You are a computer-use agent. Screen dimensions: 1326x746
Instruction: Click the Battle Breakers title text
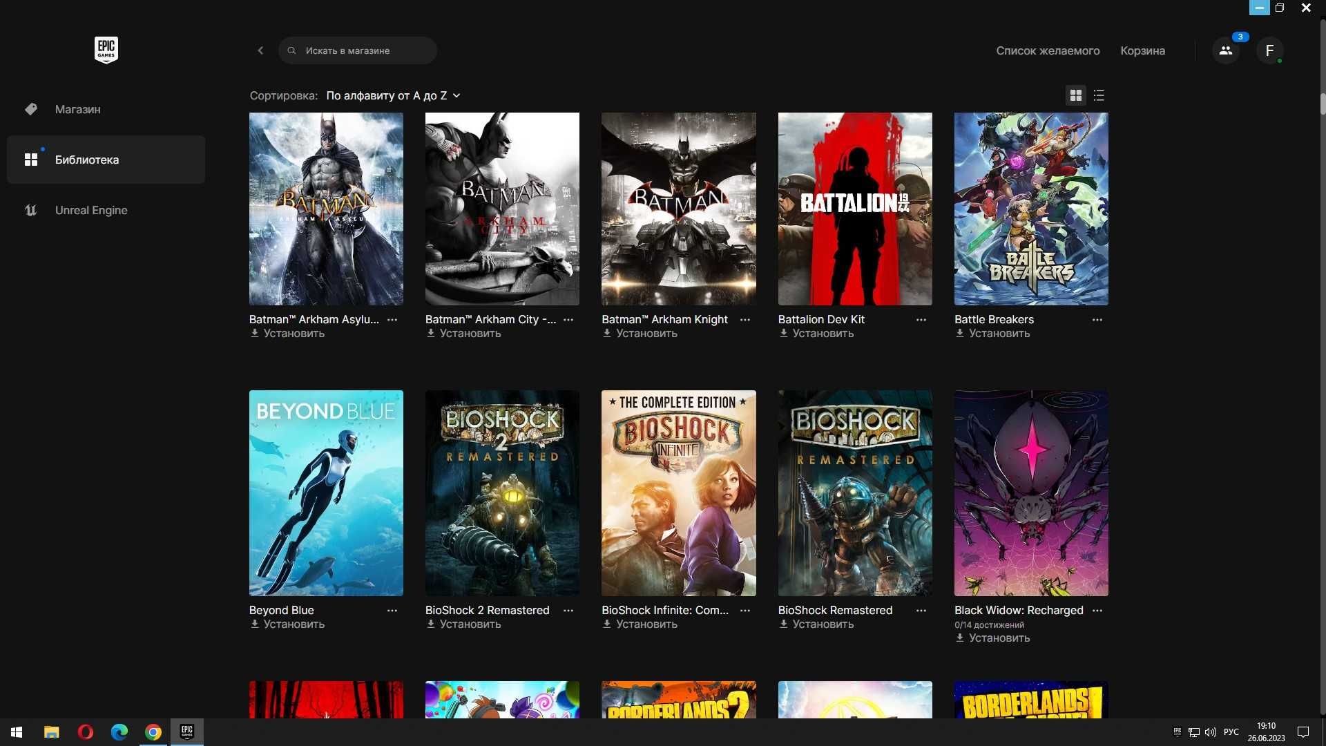point(994,319)
